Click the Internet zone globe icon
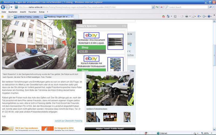 pyautogui.click(x=158, y=133)
